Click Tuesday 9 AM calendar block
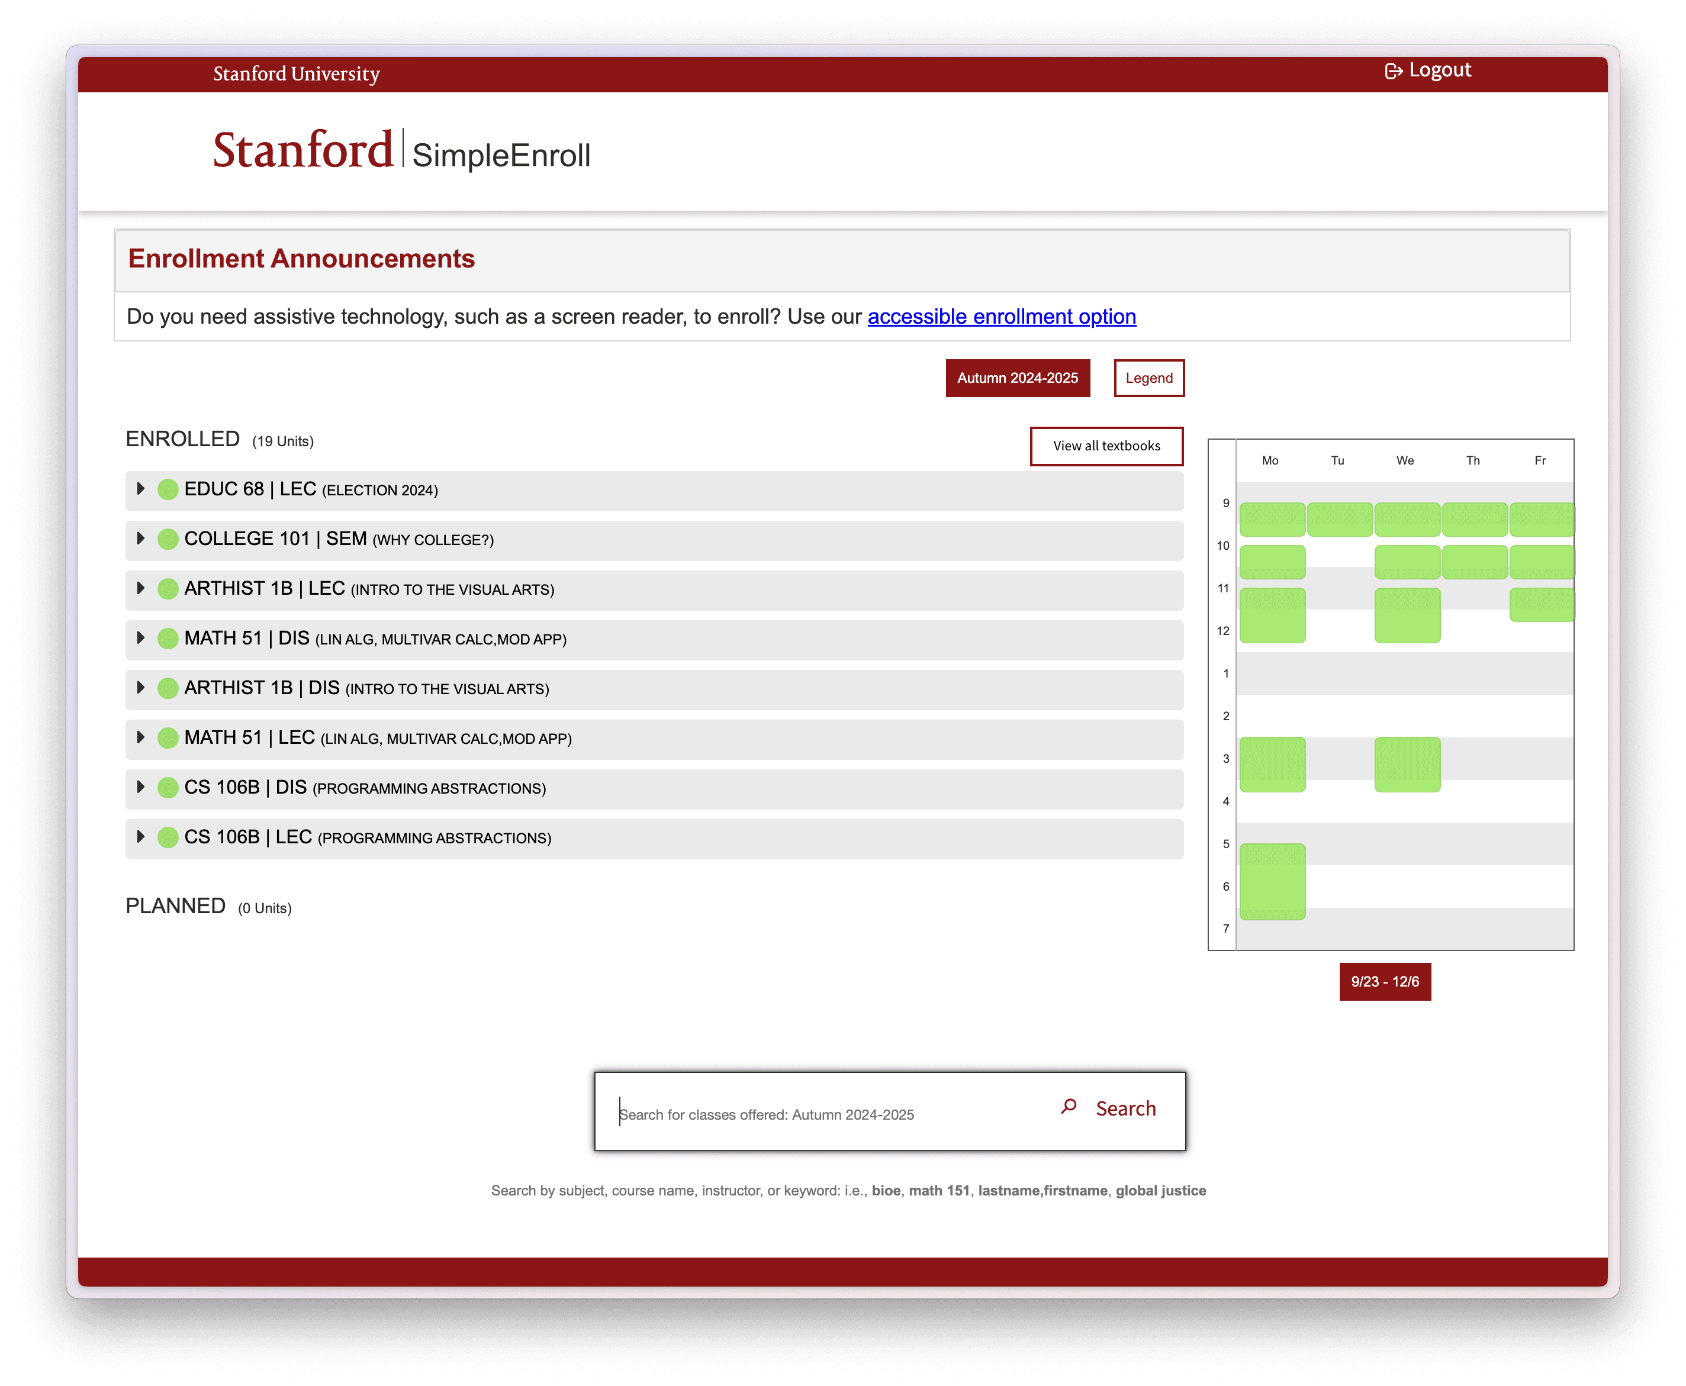Viewport: 1686px width, 1386px height. pos(1339,519)
